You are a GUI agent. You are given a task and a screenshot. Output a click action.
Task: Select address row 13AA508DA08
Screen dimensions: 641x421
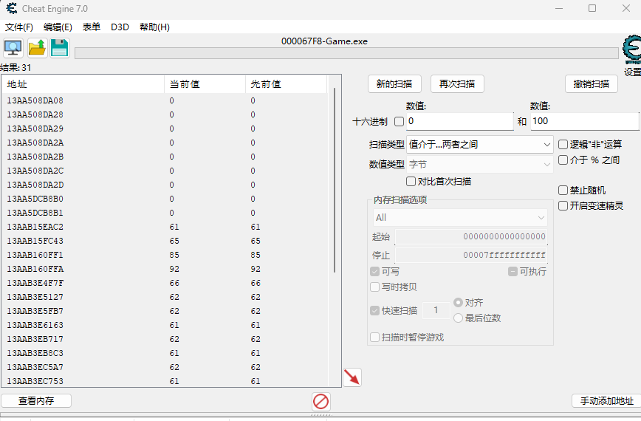[165, 100]
